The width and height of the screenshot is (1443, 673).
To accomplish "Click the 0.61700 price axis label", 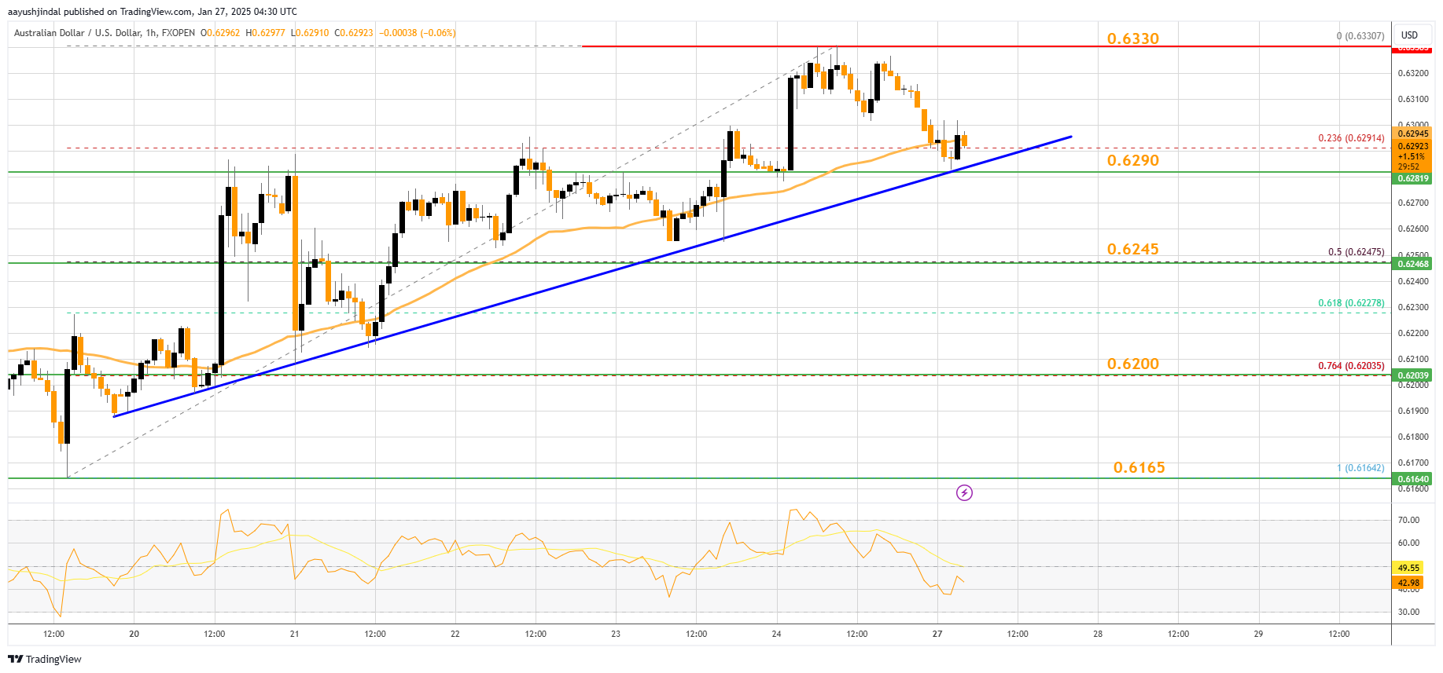I will (x=1412, y=463).
